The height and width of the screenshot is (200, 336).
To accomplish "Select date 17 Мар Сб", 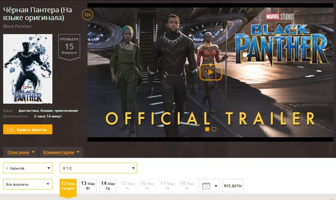I will 167,186.
